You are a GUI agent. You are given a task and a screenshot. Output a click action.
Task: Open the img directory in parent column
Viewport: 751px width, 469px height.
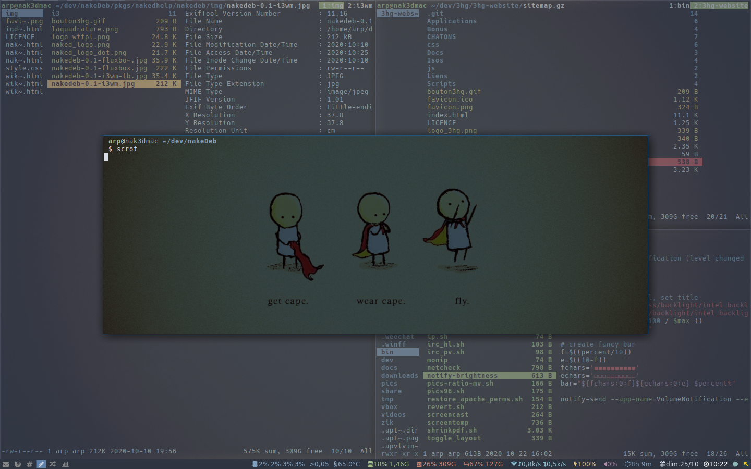pyautogui.click(x=22, y=14)
